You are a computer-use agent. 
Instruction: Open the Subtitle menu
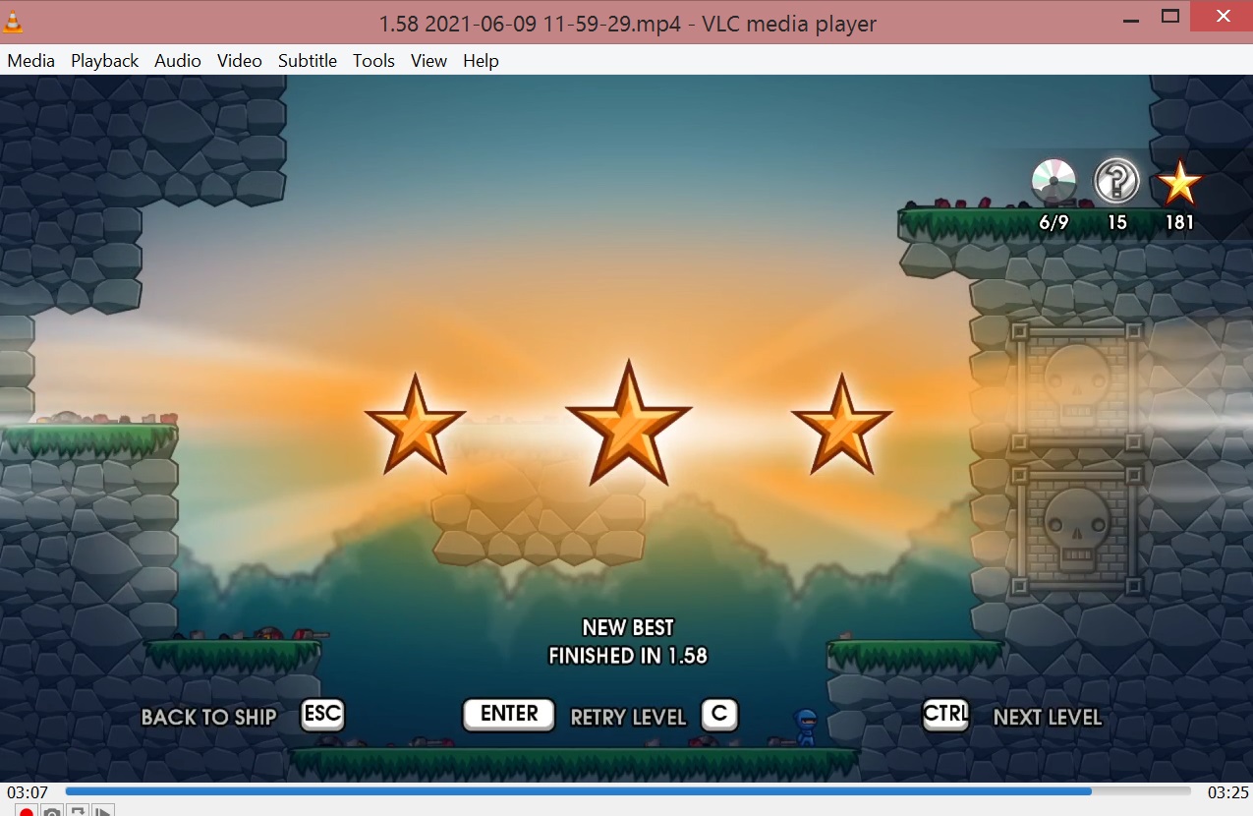click(308, 61)
